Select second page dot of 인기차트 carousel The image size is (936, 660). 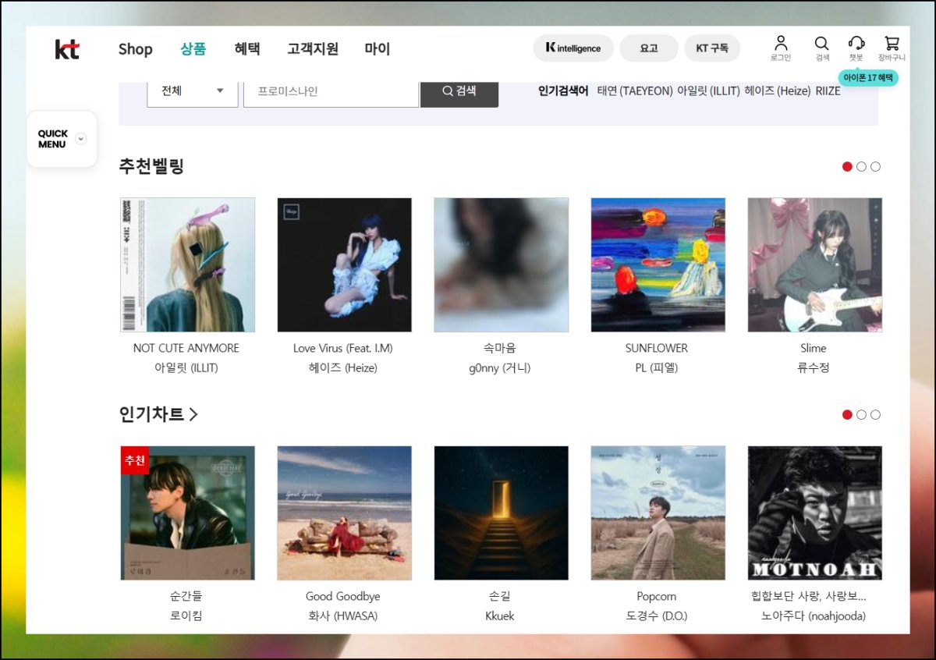861,414
